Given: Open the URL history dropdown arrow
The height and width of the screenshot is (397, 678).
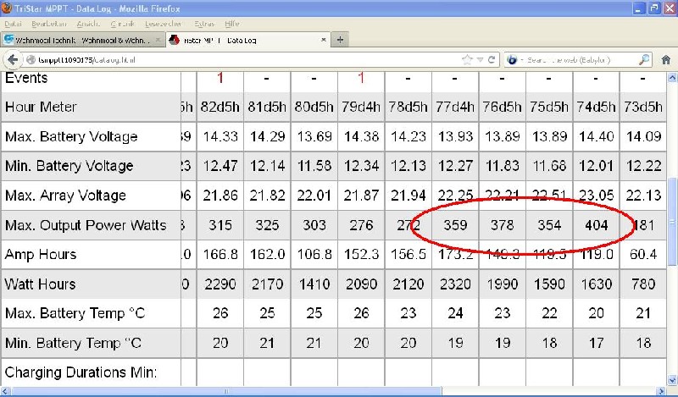Looking at the screenshot, I should (480, 60).
